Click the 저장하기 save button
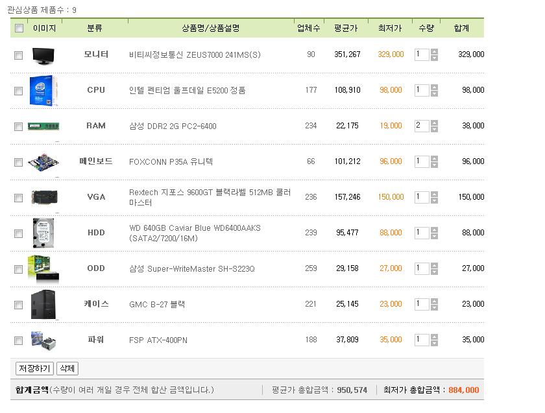Image resolution: width=545 pixels, height=413 pixels. pyautogui.click(x=34, y=368)
